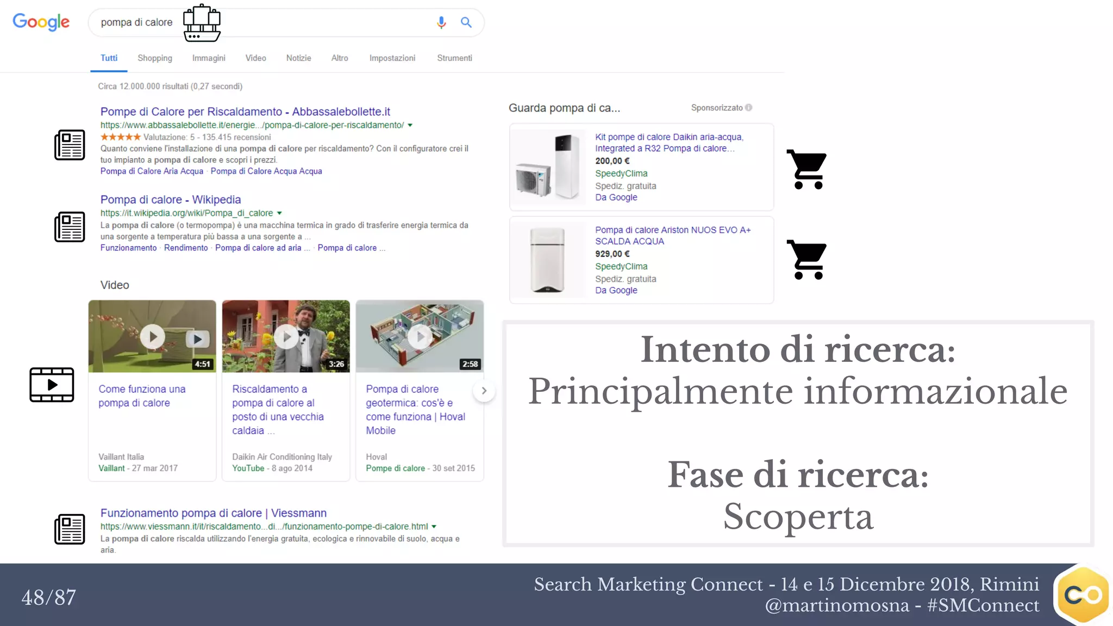Click SpeedyClima seller under 200,00 € price
The width and height of the screenshot is (1113, 626).
point(621,173)
